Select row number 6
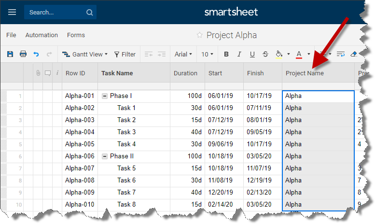375x224 pixels. click(x=20, y=156)
